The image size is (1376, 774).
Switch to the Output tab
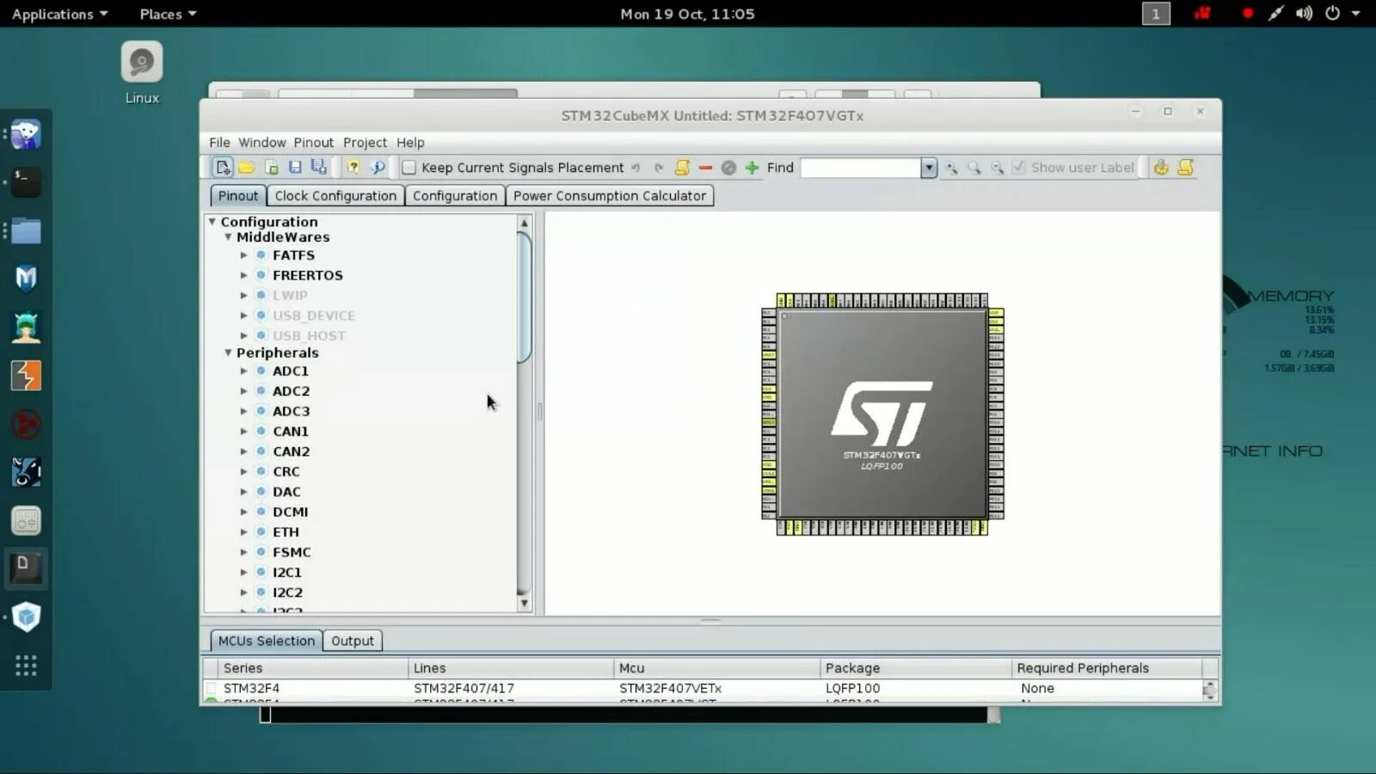tap(353, 641)
